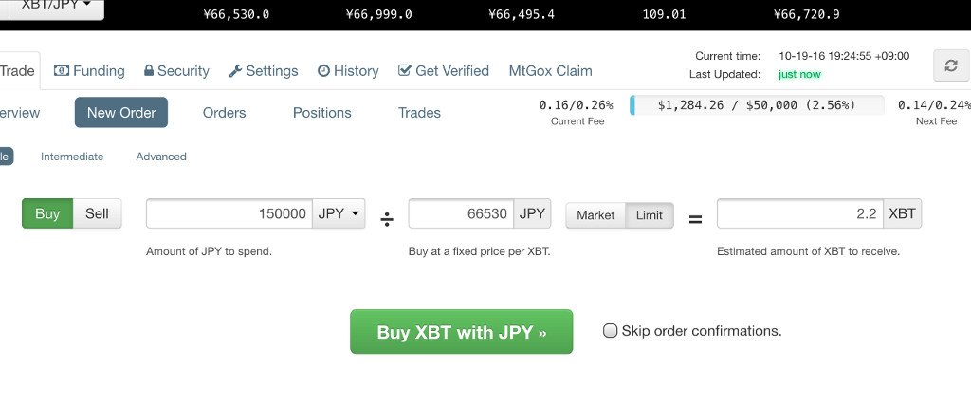Select the Market order type

pyautogui.click(x=595, y=215)
